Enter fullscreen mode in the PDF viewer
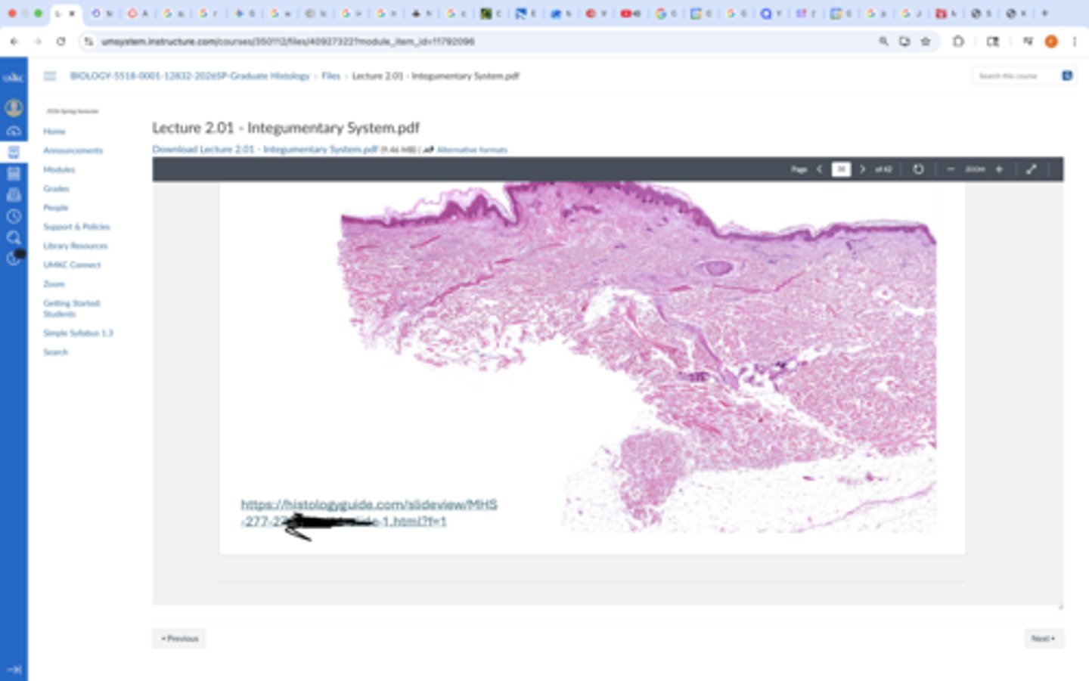The width and height of the screenshot is (1089, 681). 1031,169
